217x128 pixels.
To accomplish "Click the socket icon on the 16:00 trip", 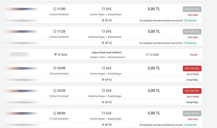I will coord(107,80).
